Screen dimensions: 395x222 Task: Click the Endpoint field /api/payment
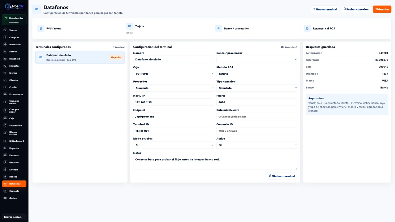(173, 117)
